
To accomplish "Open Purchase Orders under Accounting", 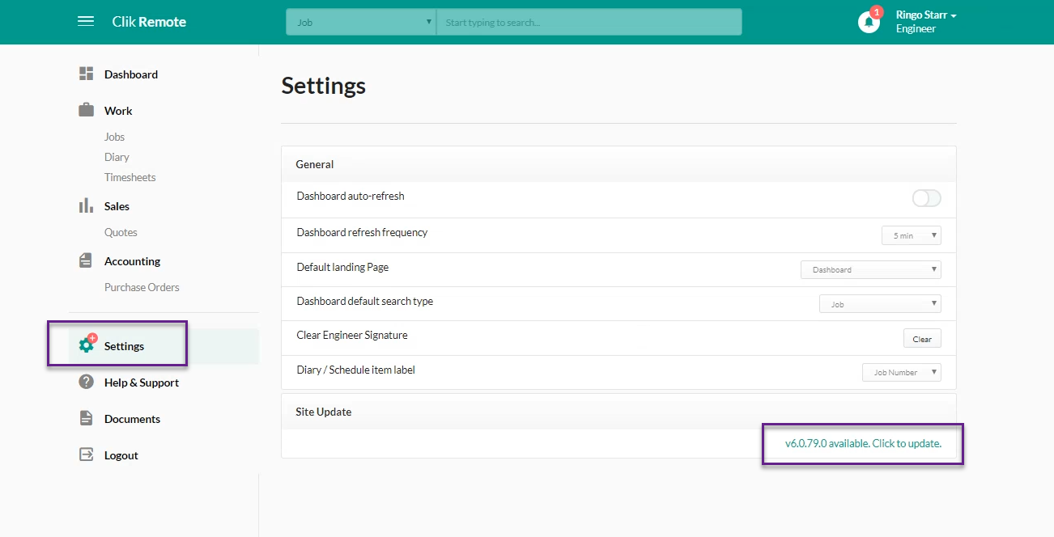I will pos(142,287).
